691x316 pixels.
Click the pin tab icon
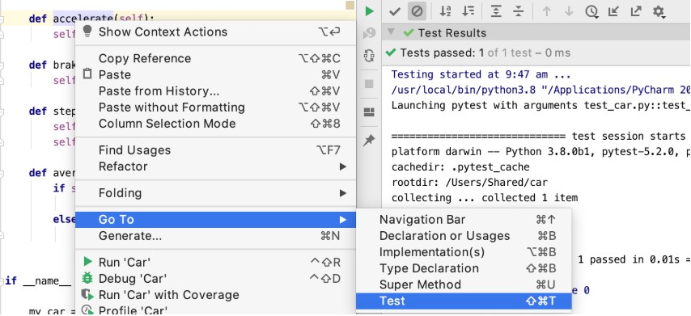click(369, 140)
